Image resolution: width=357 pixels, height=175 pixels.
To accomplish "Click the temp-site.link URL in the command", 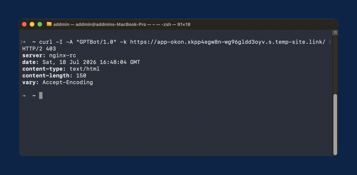I will [x=228, y=42].
